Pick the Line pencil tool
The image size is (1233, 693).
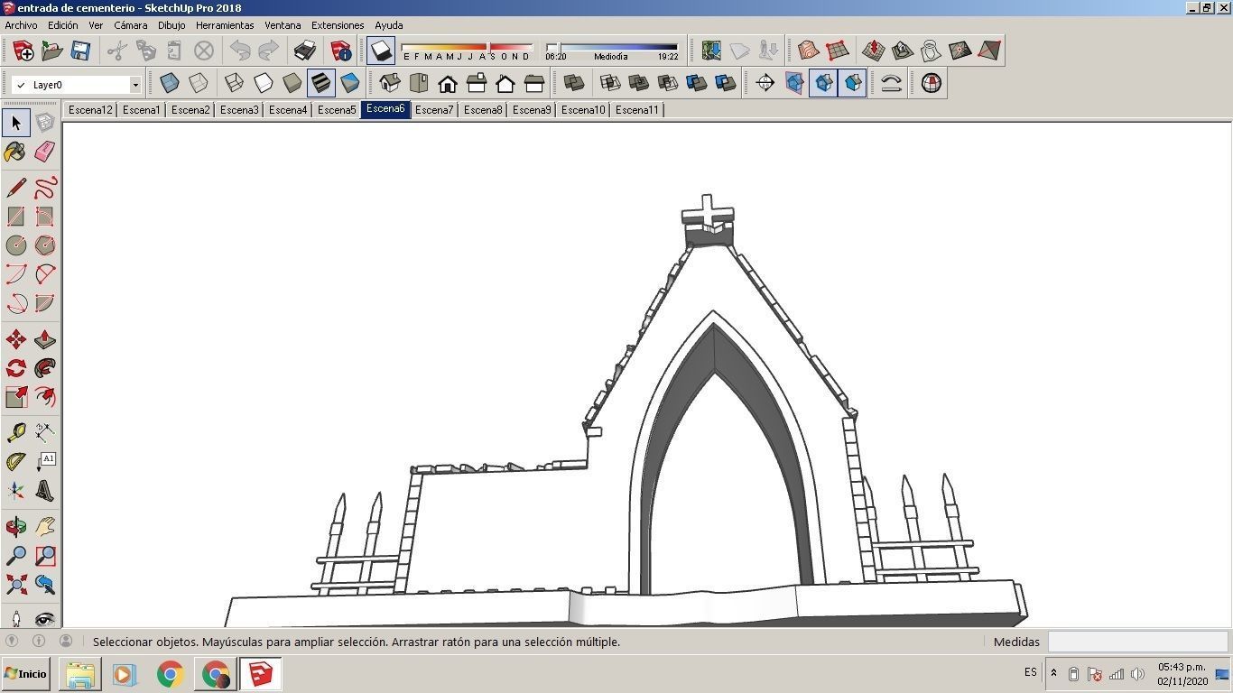click(16, 188)
